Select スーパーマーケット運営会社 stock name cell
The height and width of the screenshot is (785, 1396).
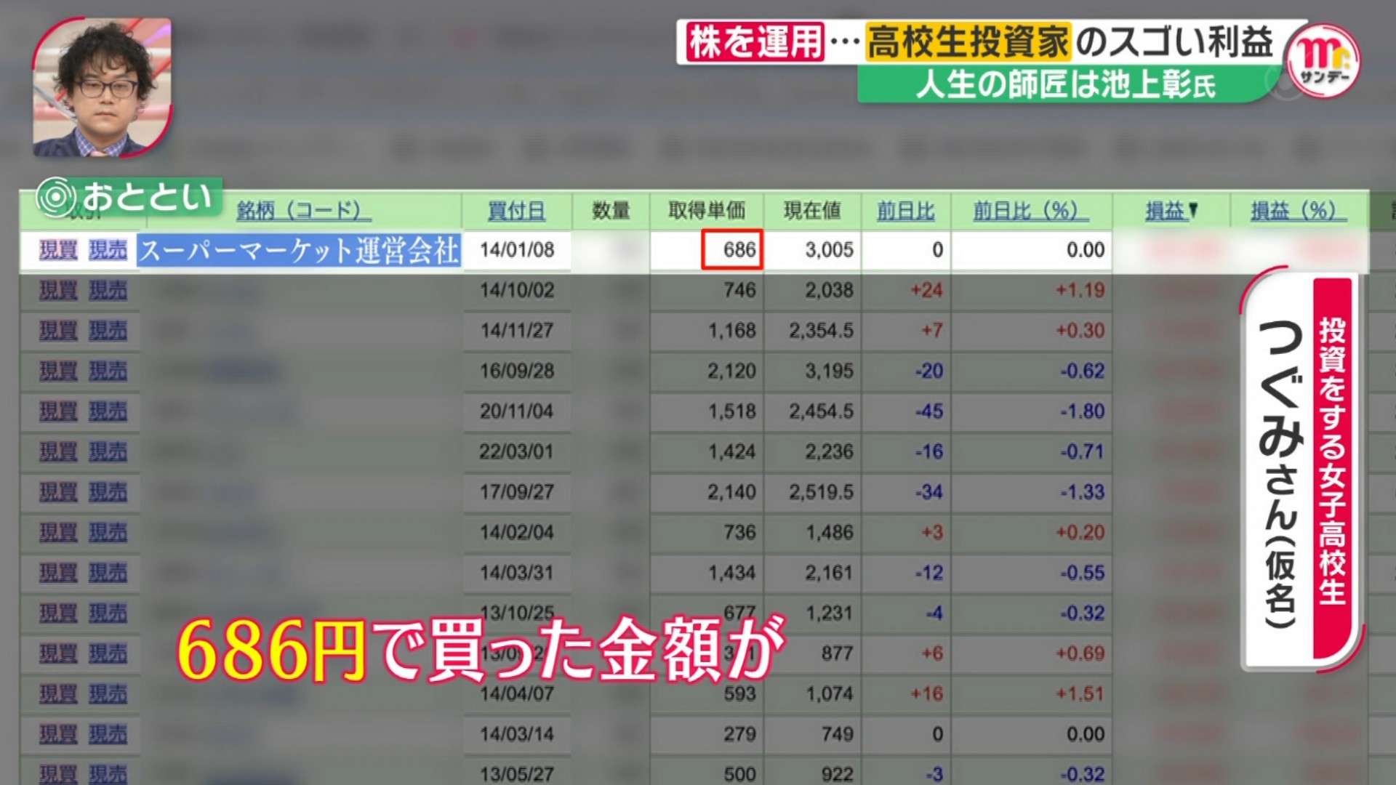299,251
